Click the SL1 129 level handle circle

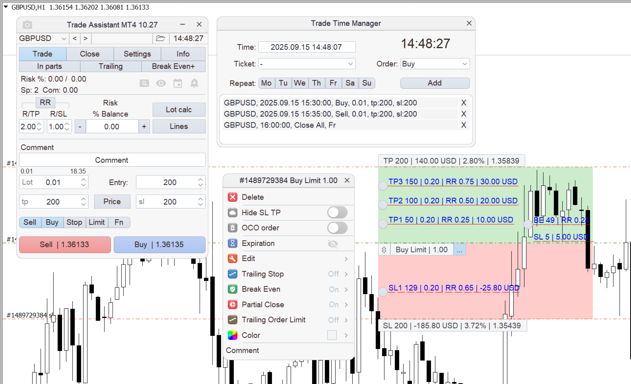[383, 292]
